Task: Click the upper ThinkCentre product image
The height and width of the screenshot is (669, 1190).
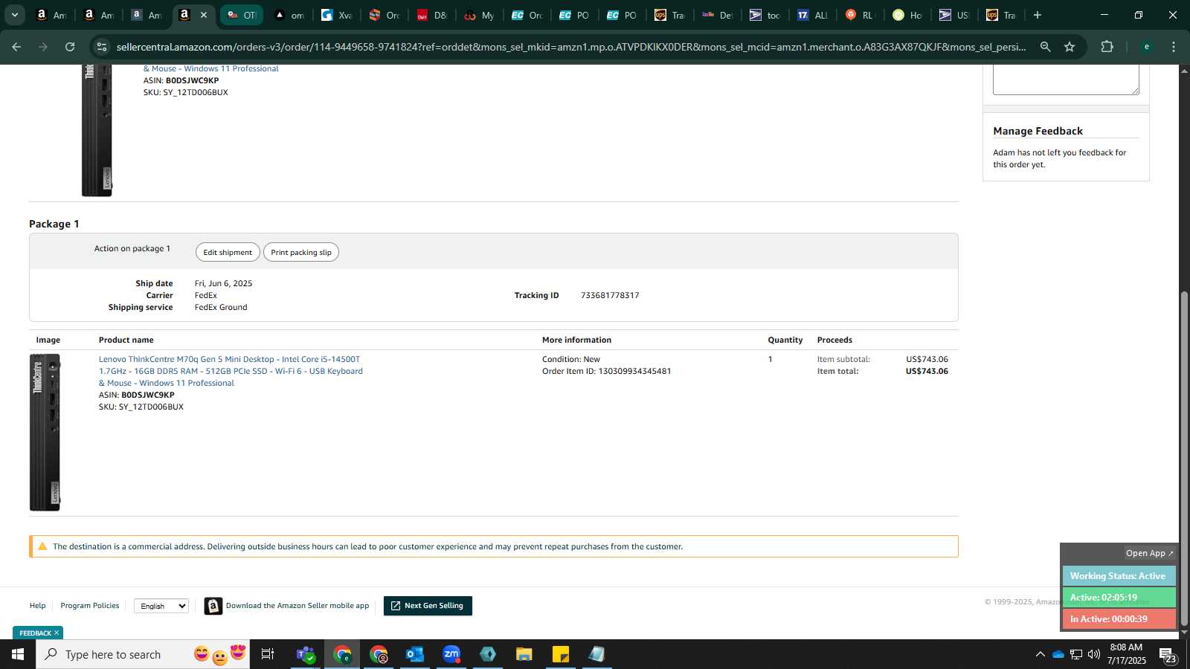Action: [x=97, y=131]
